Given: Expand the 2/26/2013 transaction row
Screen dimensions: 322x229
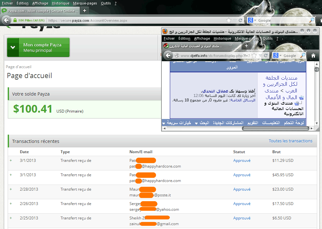Looking at the screenshot, I should tap(11, 203).
